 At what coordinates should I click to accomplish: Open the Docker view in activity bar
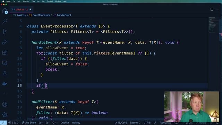(5, 84)
